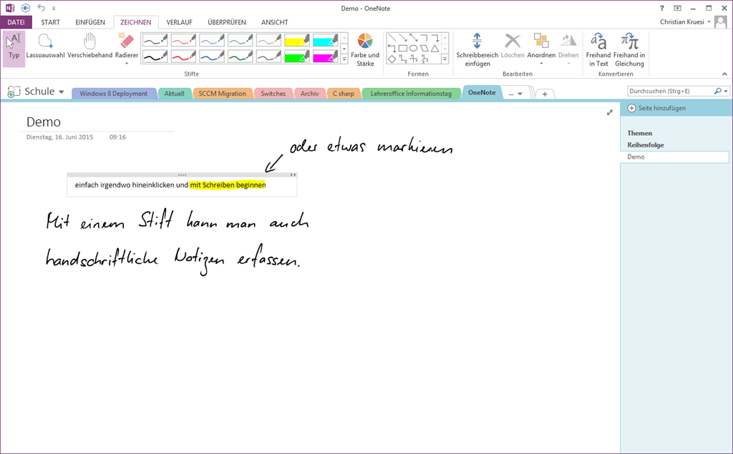Pick the magenta highlighter pen
This screenshot has width=733, height=454.
pos(326,56)
